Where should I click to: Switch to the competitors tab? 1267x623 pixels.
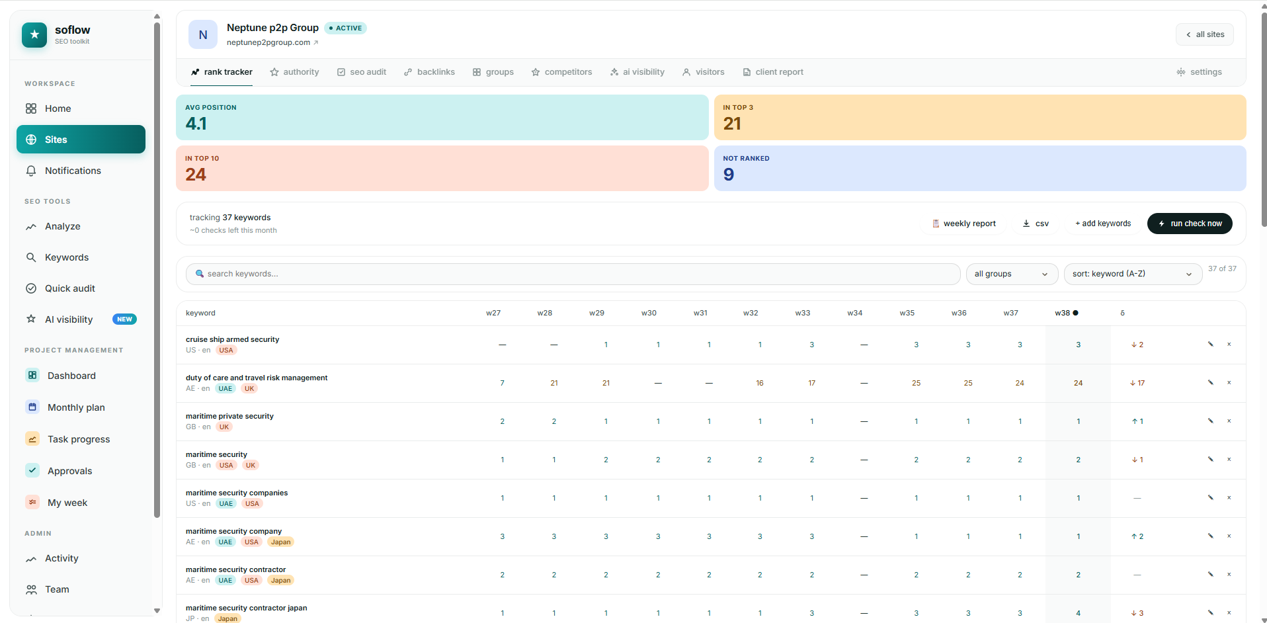click(561, 72)
